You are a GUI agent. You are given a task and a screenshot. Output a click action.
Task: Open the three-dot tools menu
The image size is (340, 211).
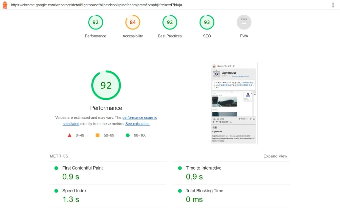tap(333, 5)
